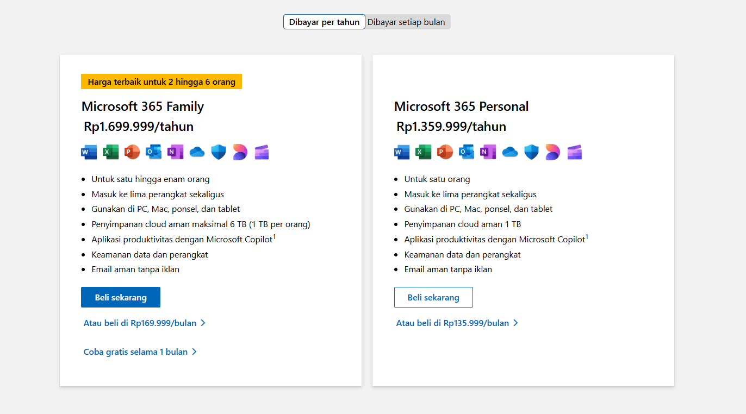Viewport: 746px width, 414px height.
Task: Click the Clipchamp icon under the Family plan
Action: 262,152
